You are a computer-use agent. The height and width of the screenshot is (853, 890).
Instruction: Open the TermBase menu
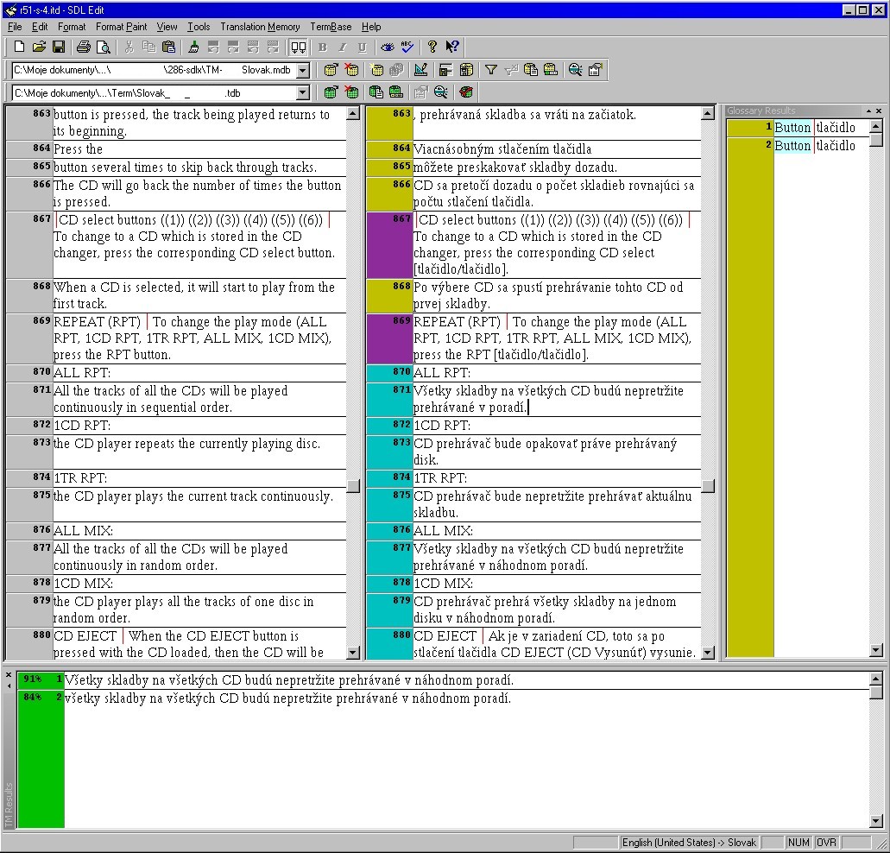coord(331,27)
